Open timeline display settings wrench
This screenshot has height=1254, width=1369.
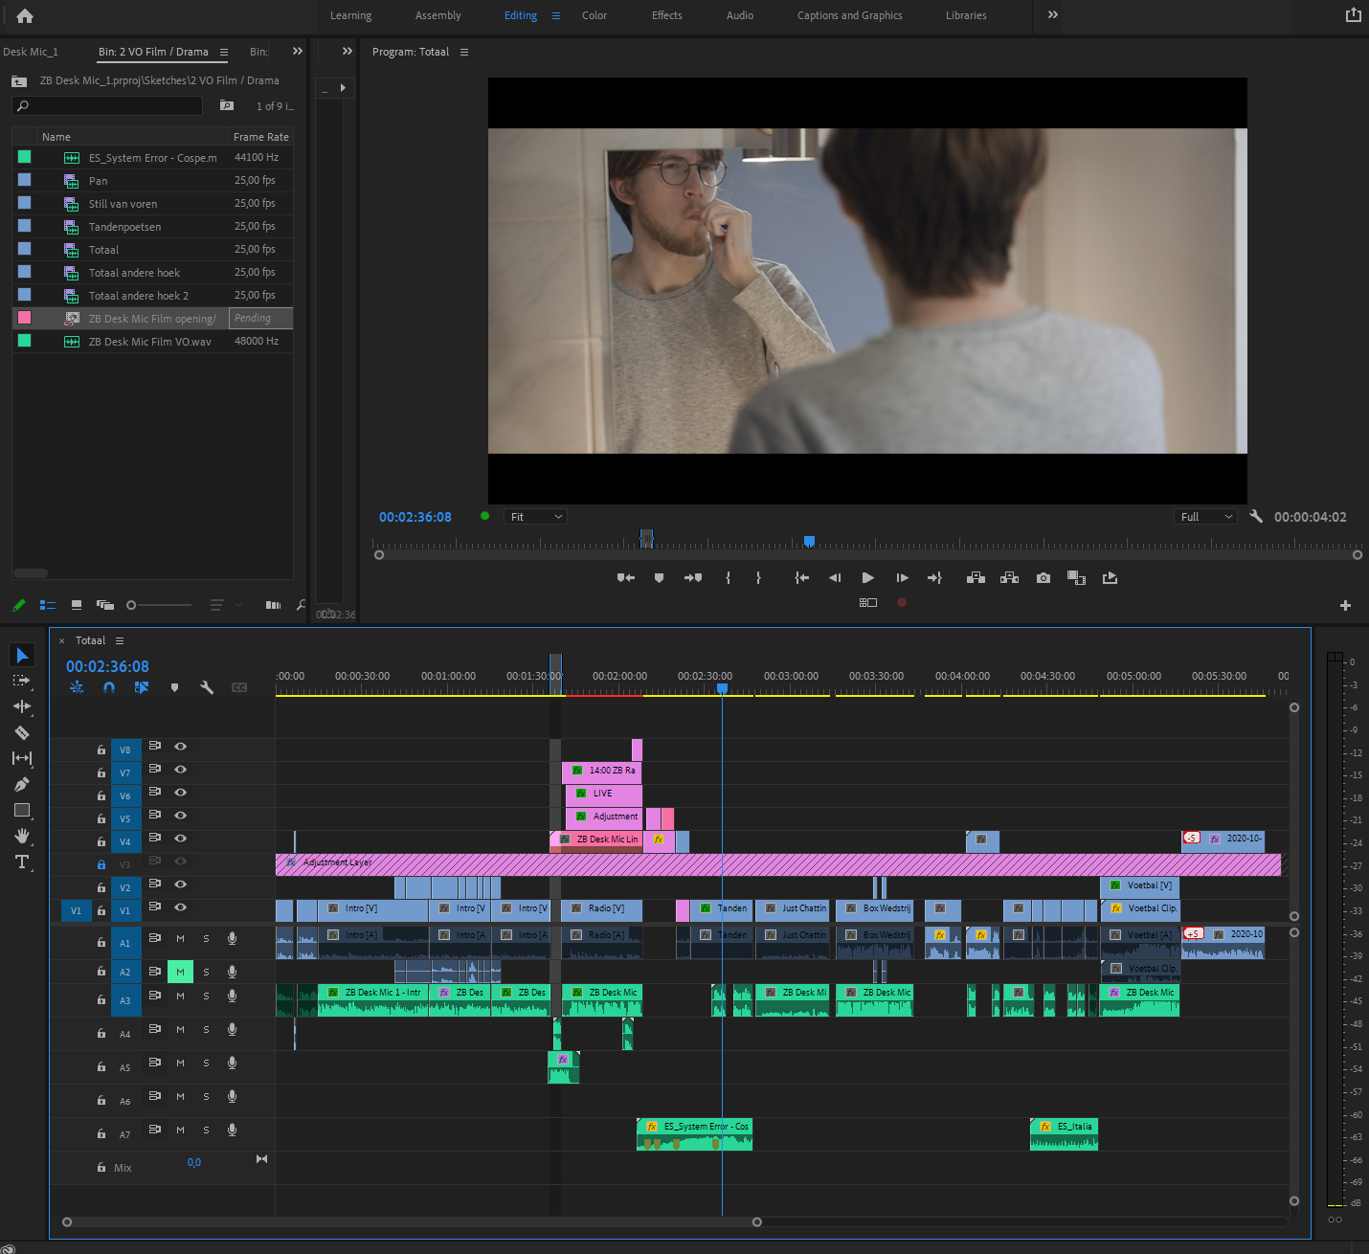206,687
